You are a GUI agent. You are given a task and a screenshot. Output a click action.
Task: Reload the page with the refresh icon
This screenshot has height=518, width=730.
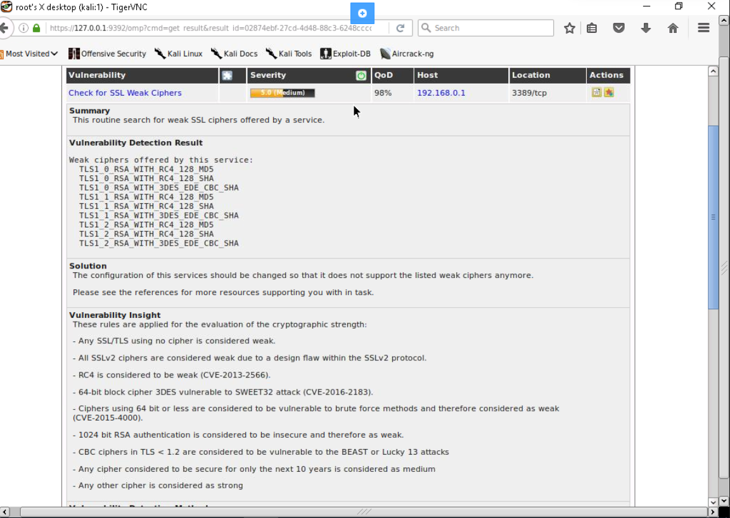(x=400, y=28)
